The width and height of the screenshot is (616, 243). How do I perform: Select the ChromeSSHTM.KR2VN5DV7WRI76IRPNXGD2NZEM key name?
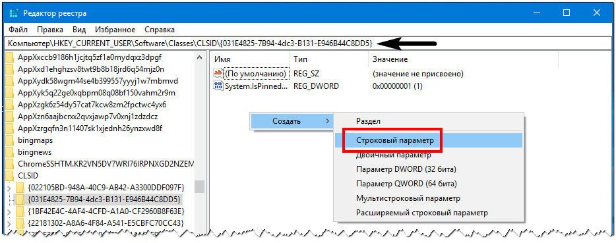(x=106, y=163)
